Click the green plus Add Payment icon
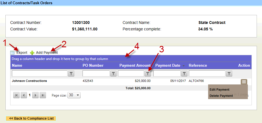262x123 pixels. click(x=32, y=53)
